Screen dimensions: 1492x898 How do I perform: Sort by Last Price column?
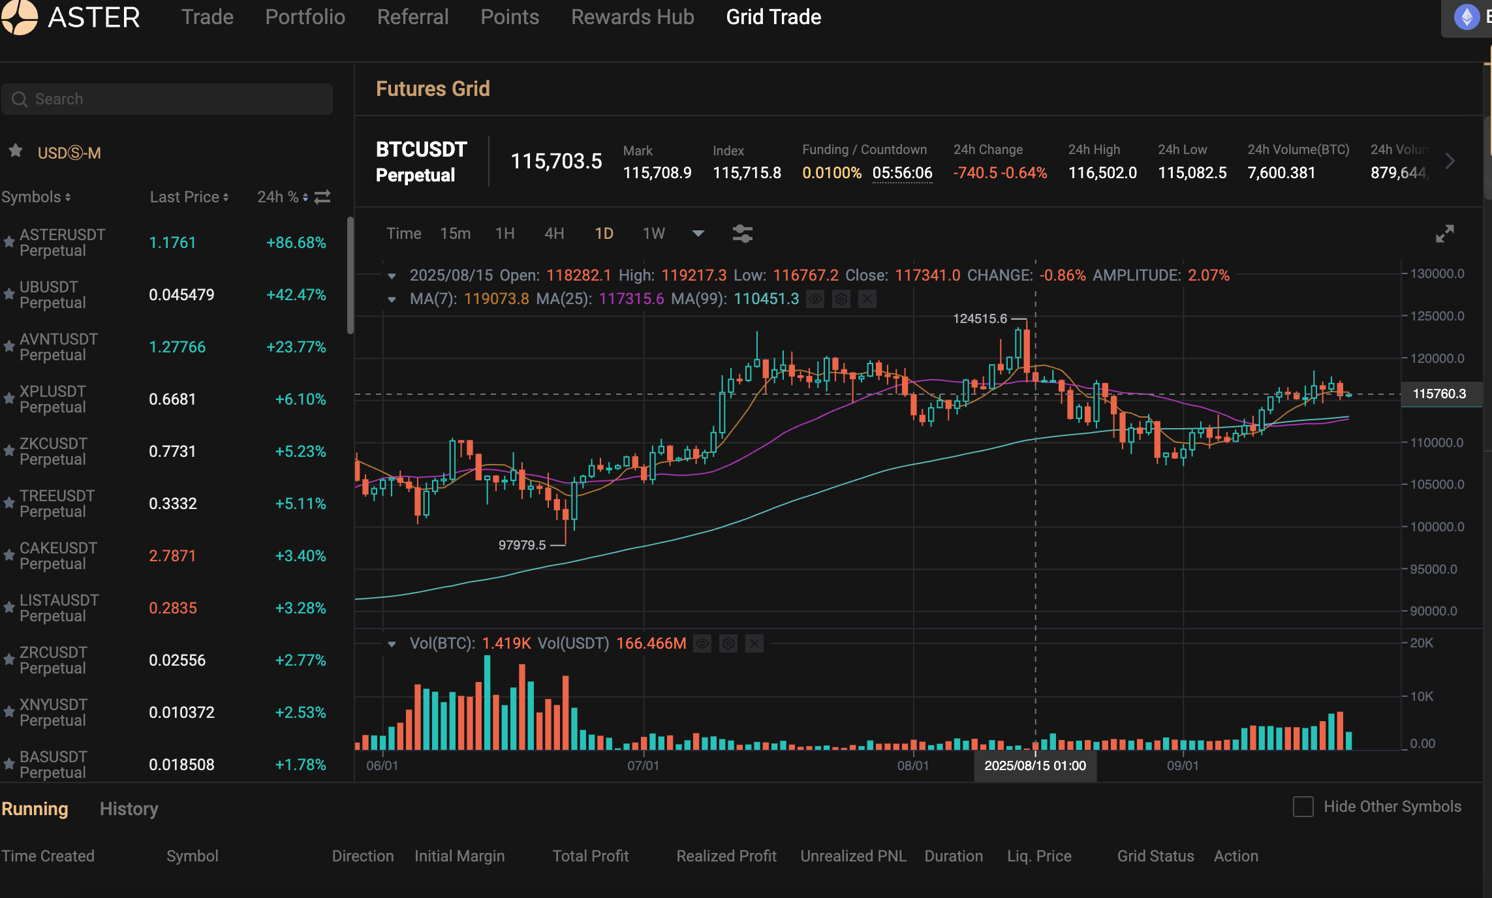(x=189, y=197)
